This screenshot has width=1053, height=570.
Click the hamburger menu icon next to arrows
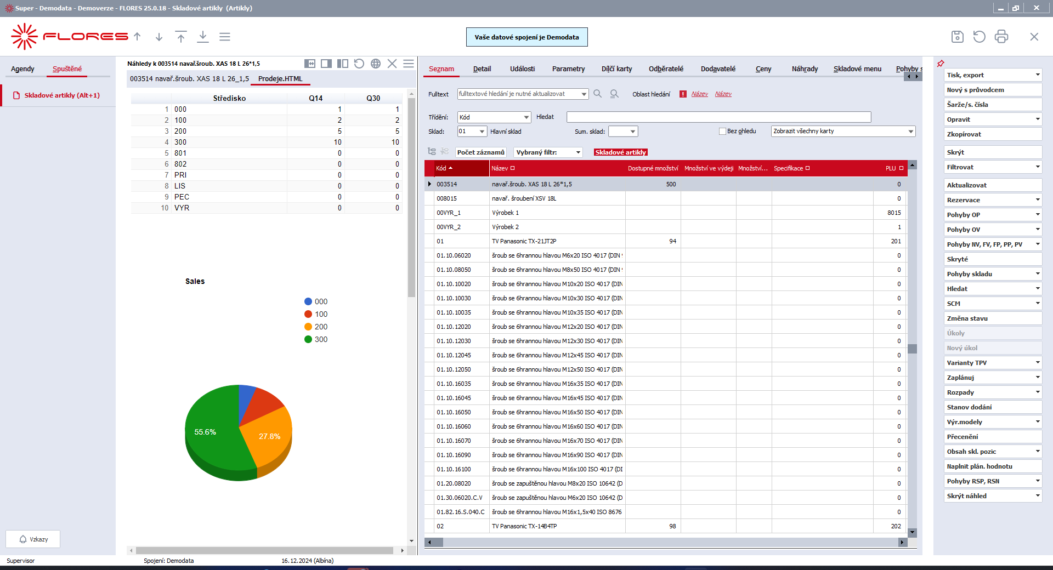[225, 37]
